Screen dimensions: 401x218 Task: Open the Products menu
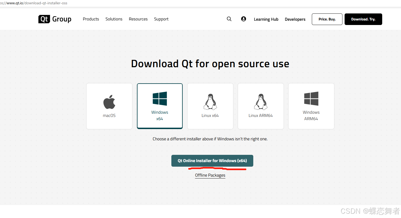click(x=91, y=19)
